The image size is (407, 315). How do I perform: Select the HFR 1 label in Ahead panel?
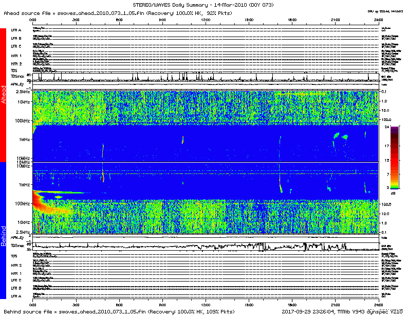tap(16, 56)
